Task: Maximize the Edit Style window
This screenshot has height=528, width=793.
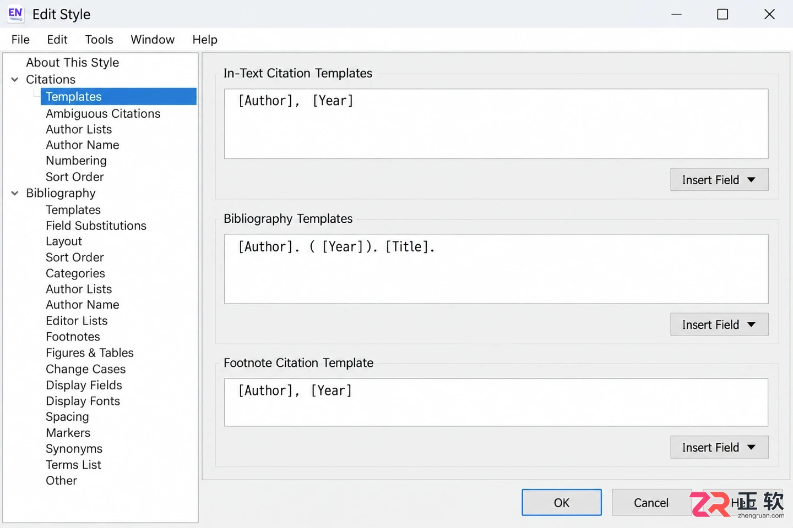Action: coord(723,14)
